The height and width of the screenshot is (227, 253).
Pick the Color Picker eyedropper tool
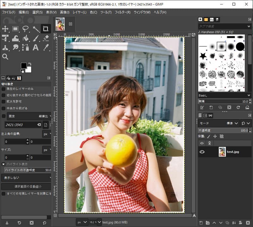46,48
